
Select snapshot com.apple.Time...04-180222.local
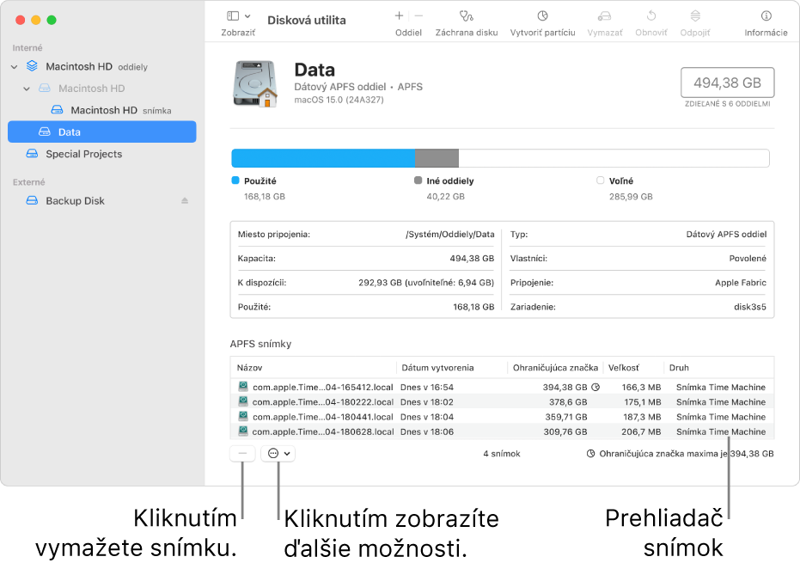(502, 402)
